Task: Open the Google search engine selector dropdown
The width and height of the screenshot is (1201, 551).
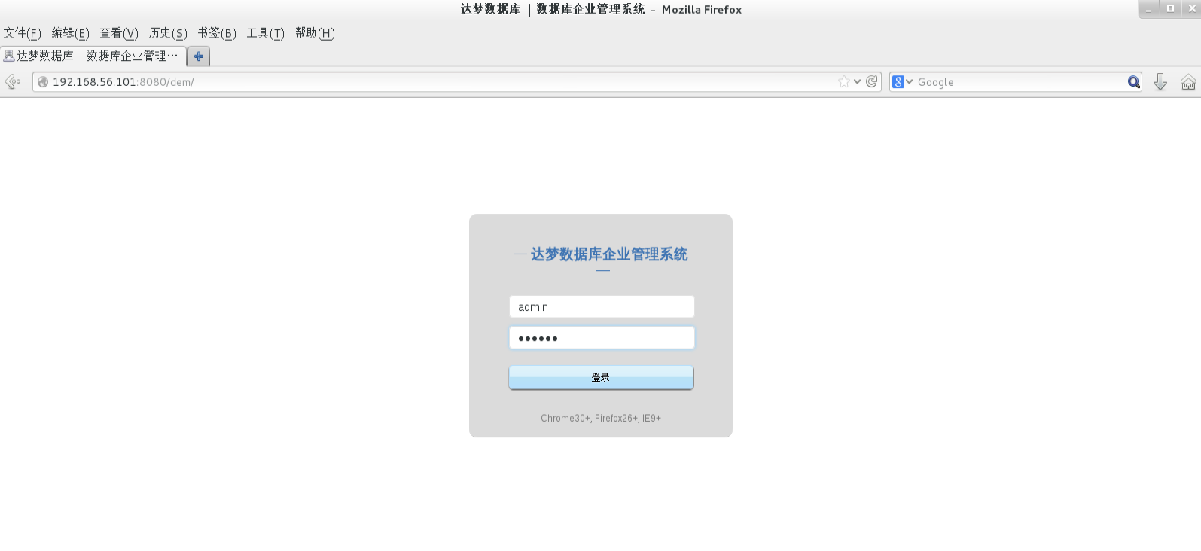Action: click(x=902, y=82)
